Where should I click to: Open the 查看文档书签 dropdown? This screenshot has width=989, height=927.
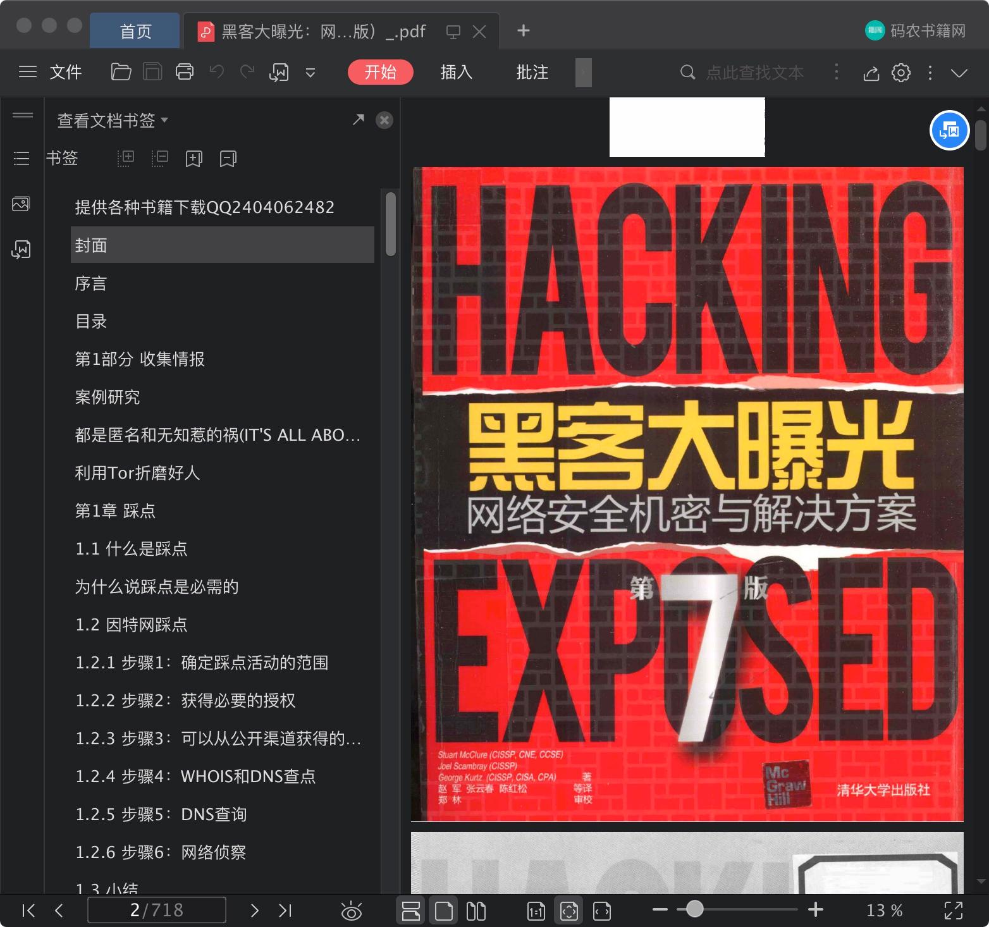113,120
